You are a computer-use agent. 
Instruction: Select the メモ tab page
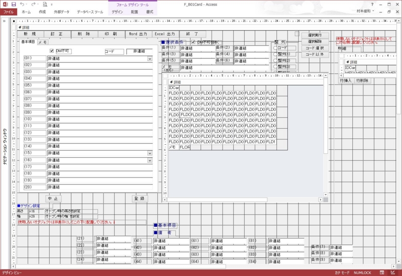pyautogui.click(x=43, y=42)
